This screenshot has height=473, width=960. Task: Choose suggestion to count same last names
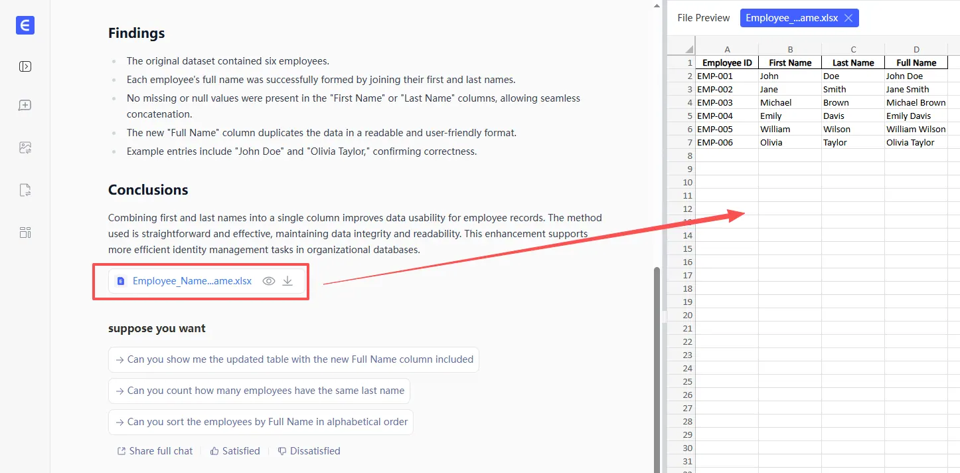click(x=259, y=391)
